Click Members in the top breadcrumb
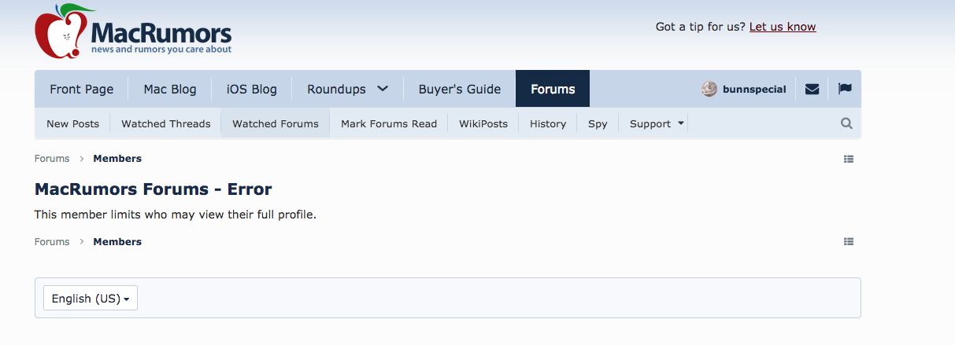The width and height of the screenshot is (955, 345). pos(117,158)
